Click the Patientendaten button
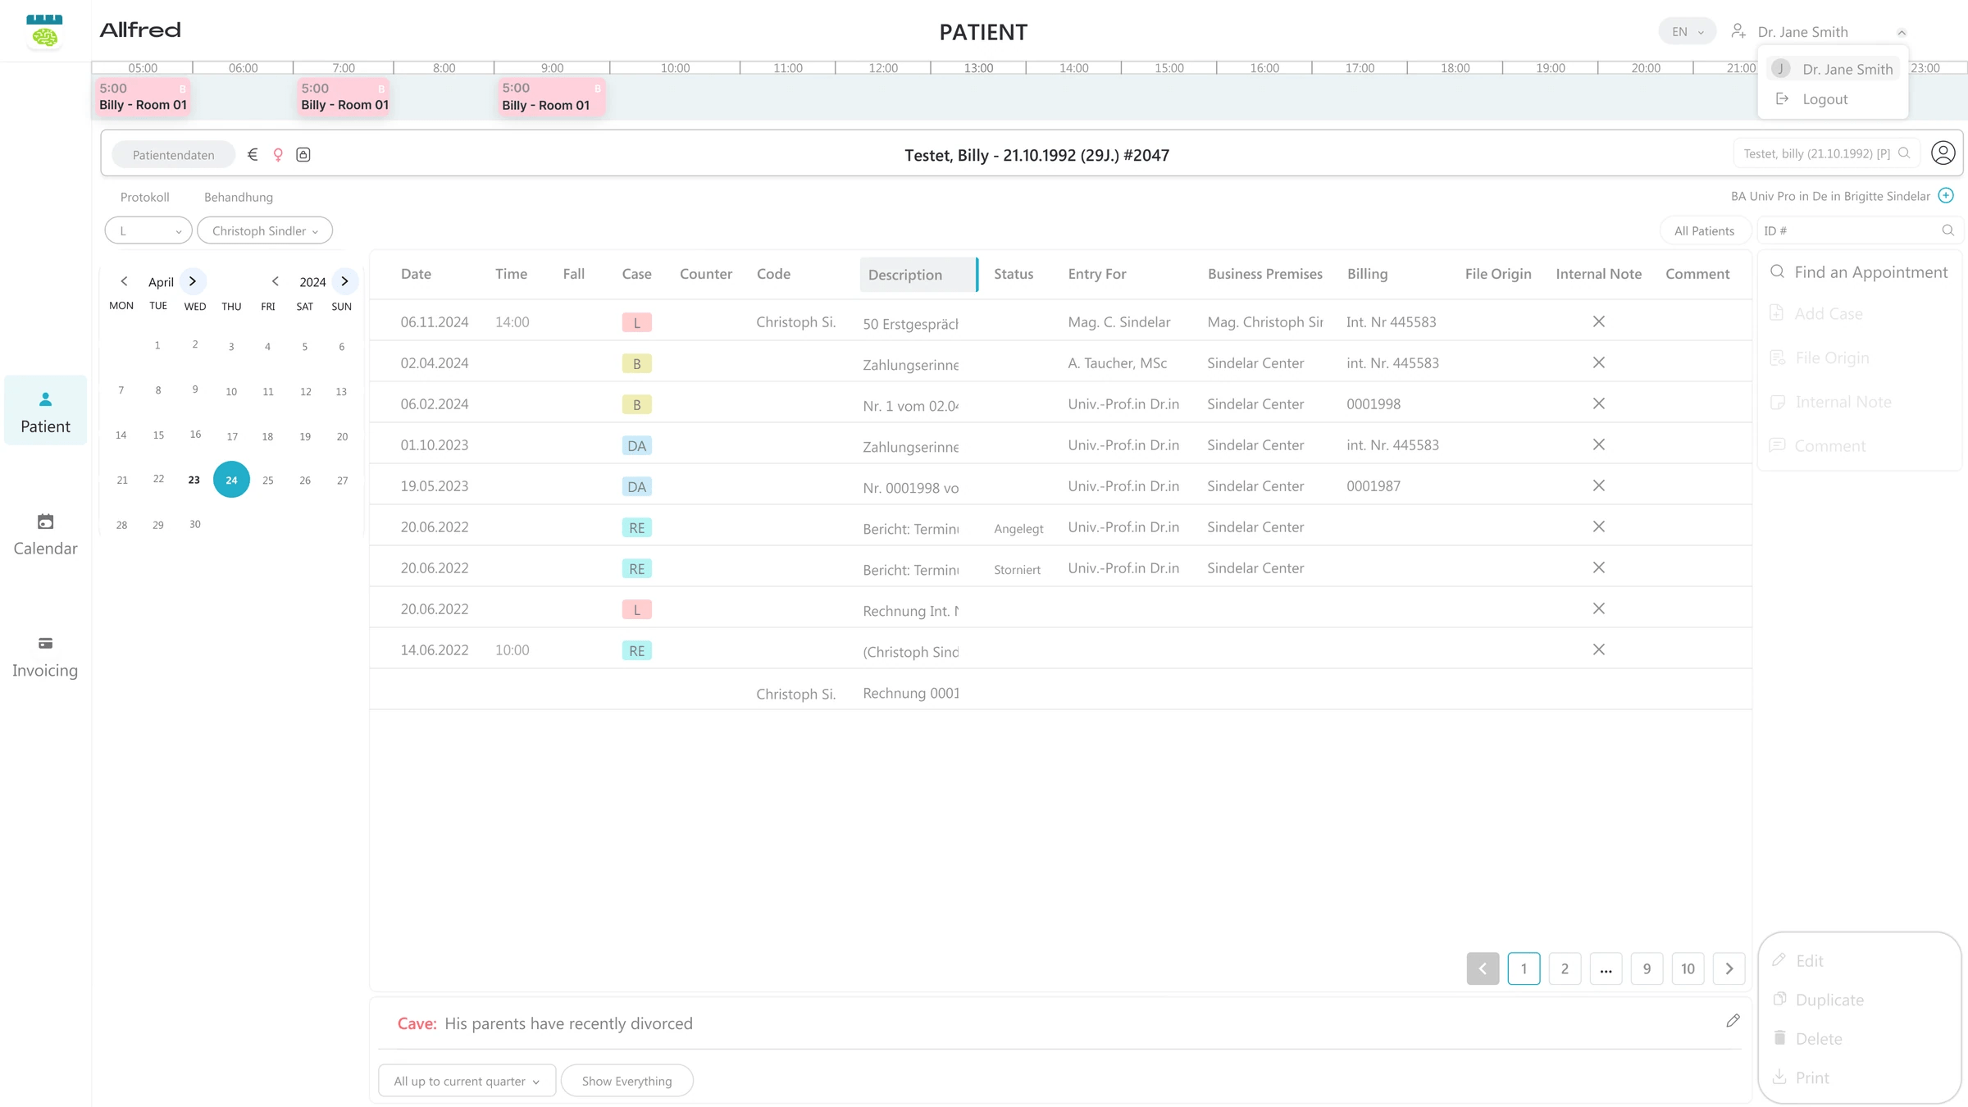The height and width of the screenshot is (1107, 1968). (x=174, y=154)
